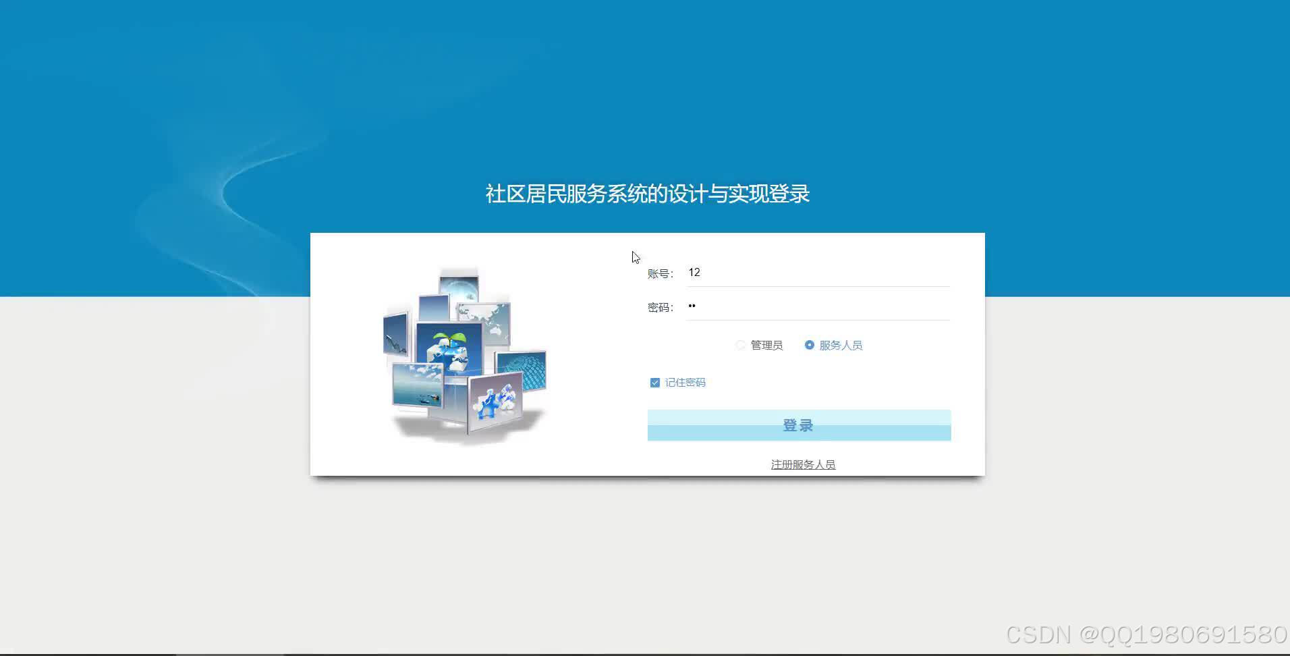This screenshot has height=656, width=1290.
Task: Select the 服务人员 radio button
Action: pyautogui.click(x=809, y=345)
